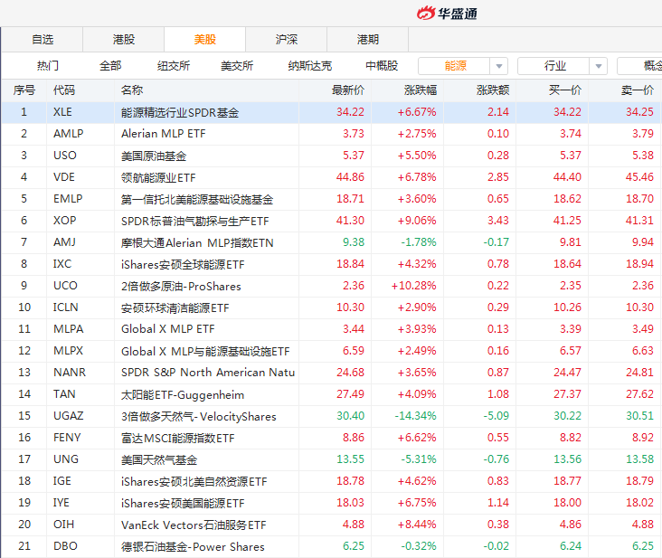The image size is (662, 558).
Task: Expand the 行业 dropdown arrow
Action: point(599,66)
